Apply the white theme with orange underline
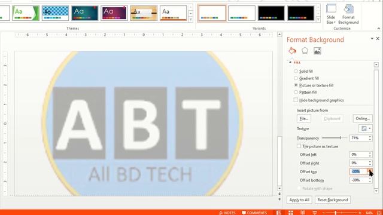Viewport: 383px width, 215px height. [173, 13]
